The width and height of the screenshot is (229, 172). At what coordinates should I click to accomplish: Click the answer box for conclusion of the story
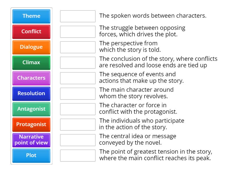point(78,63)
